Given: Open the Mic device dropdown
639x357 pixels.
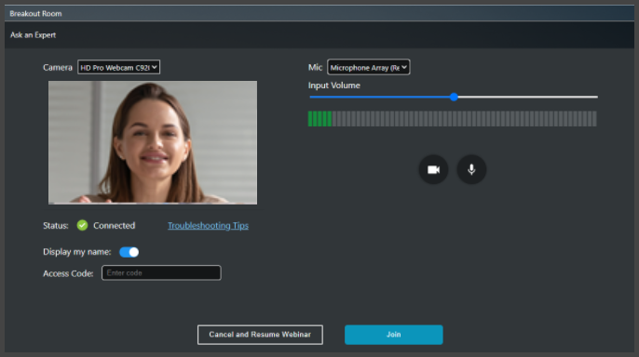Looking at the screenshot, I should [x=369, y=68].
